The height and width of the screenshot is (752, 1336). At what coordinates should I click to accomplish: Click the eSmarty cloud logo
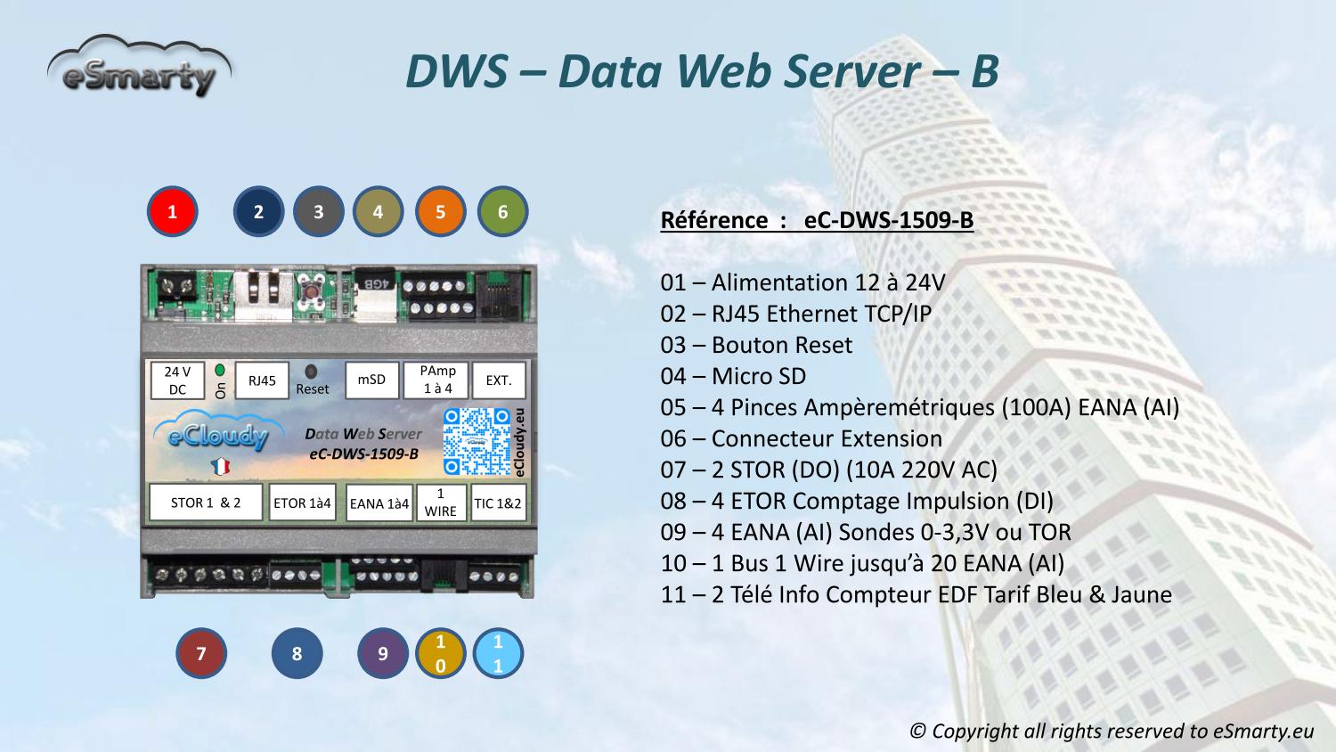coord(139,69)
